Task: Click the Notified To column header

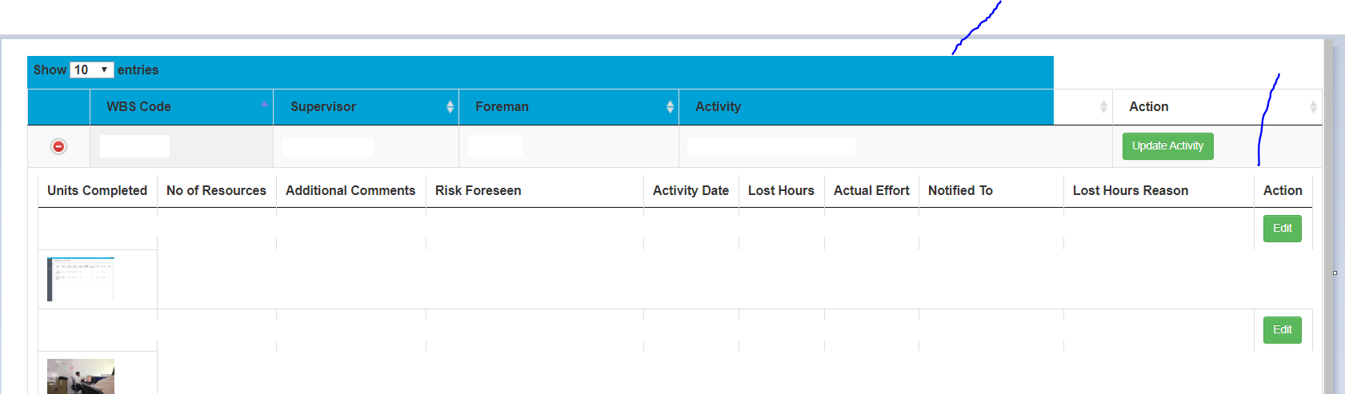Action: [960, 191]
